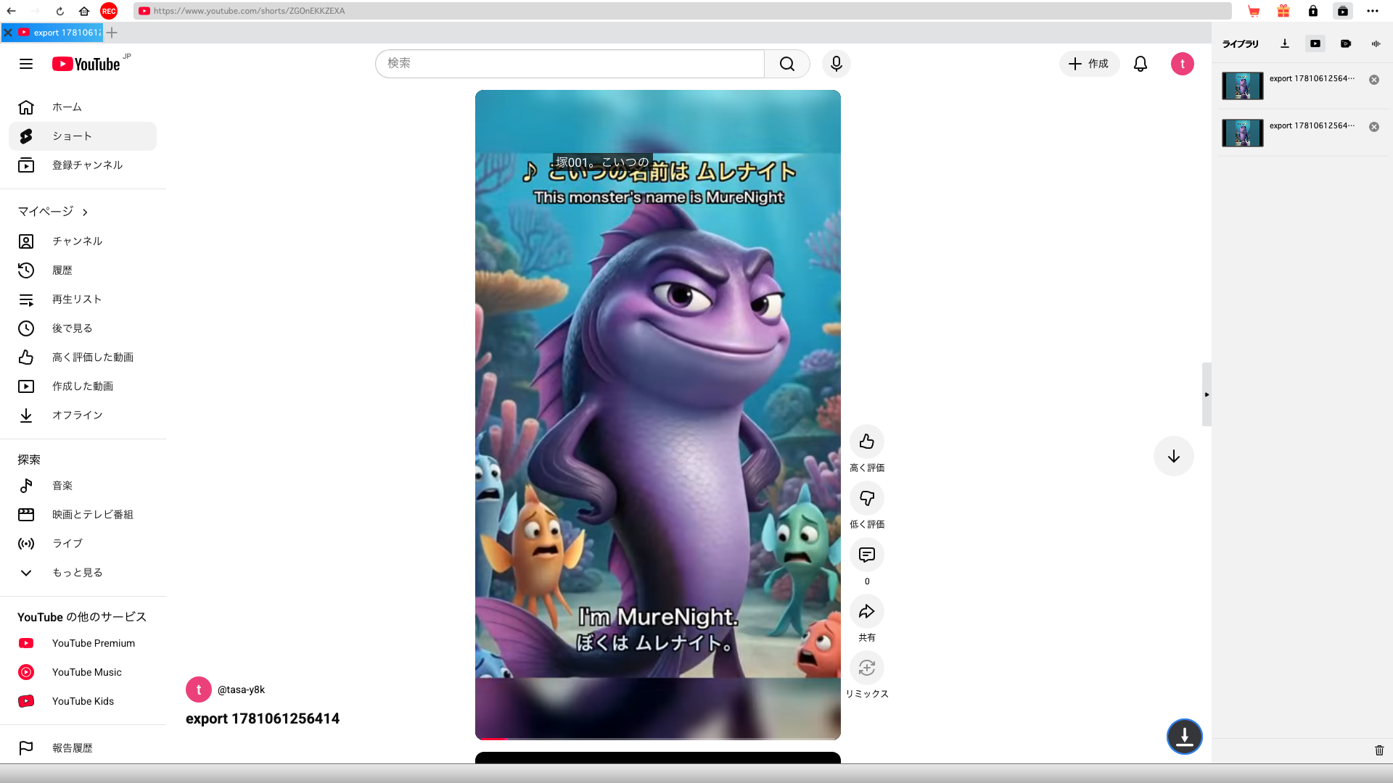Delete library items with trash icon
Viewport: 1393px width, 783px height.
pos(1379,750)
